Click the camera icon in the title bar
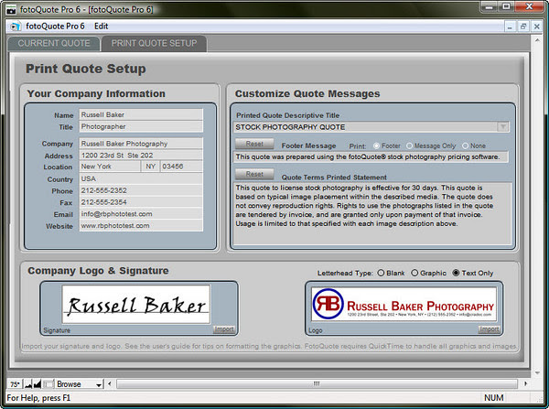 point(12,10)
